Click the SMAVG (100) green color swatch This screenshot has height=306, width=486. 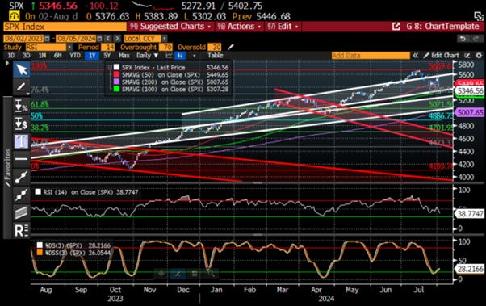point(116,89)
